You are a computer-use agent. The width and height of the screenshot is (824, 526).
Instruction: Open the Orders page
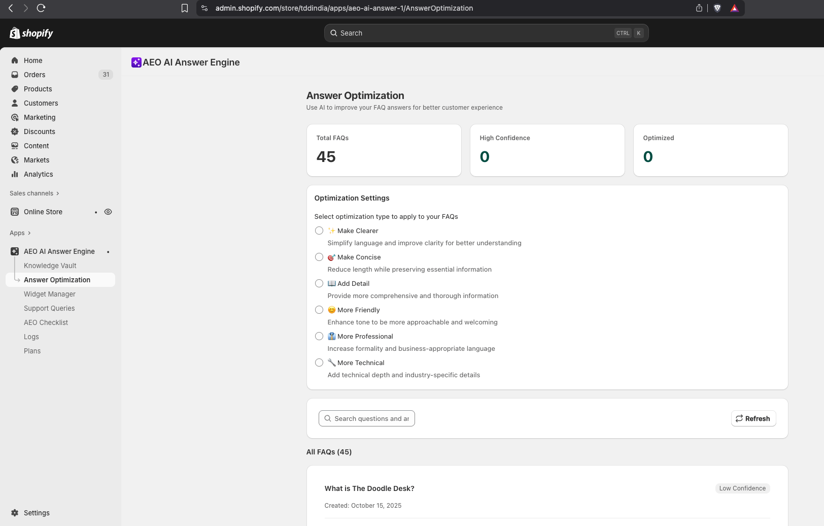tap(35, 75)
